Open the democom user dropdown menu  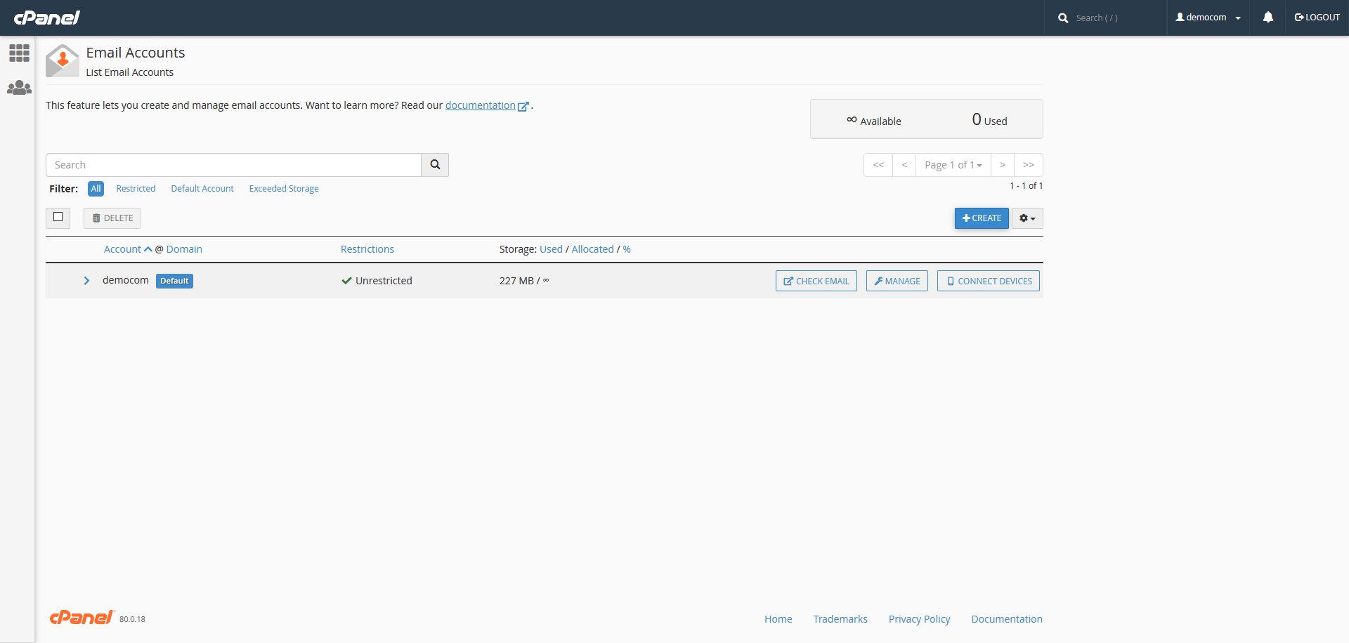(x=1208, y=18)
